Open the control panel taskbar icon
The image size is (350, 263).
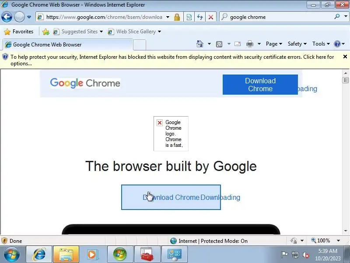click(x=174, y=254)
